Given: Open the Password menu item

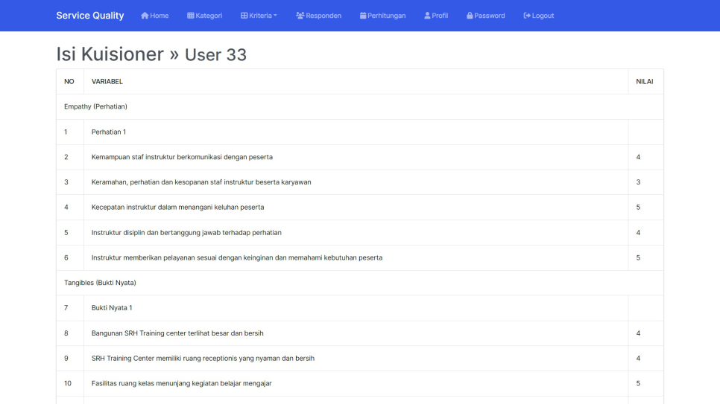Looking at the screenshot, I should (x=486, y=16).
